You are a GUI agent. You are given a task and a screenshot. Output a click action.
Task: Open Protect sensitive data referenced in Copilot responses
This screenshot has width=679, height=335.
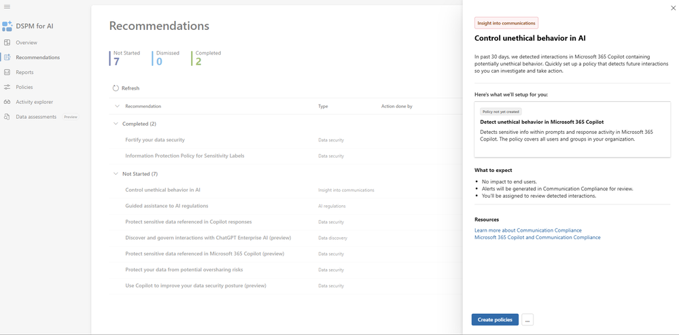coord(188,222)
